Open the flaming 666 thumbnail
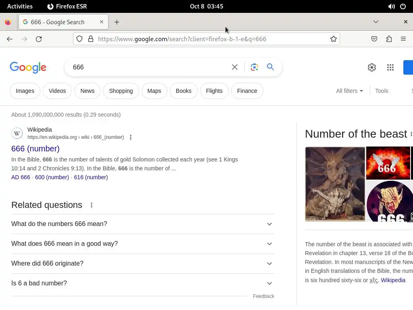 (x=388, y=163)
